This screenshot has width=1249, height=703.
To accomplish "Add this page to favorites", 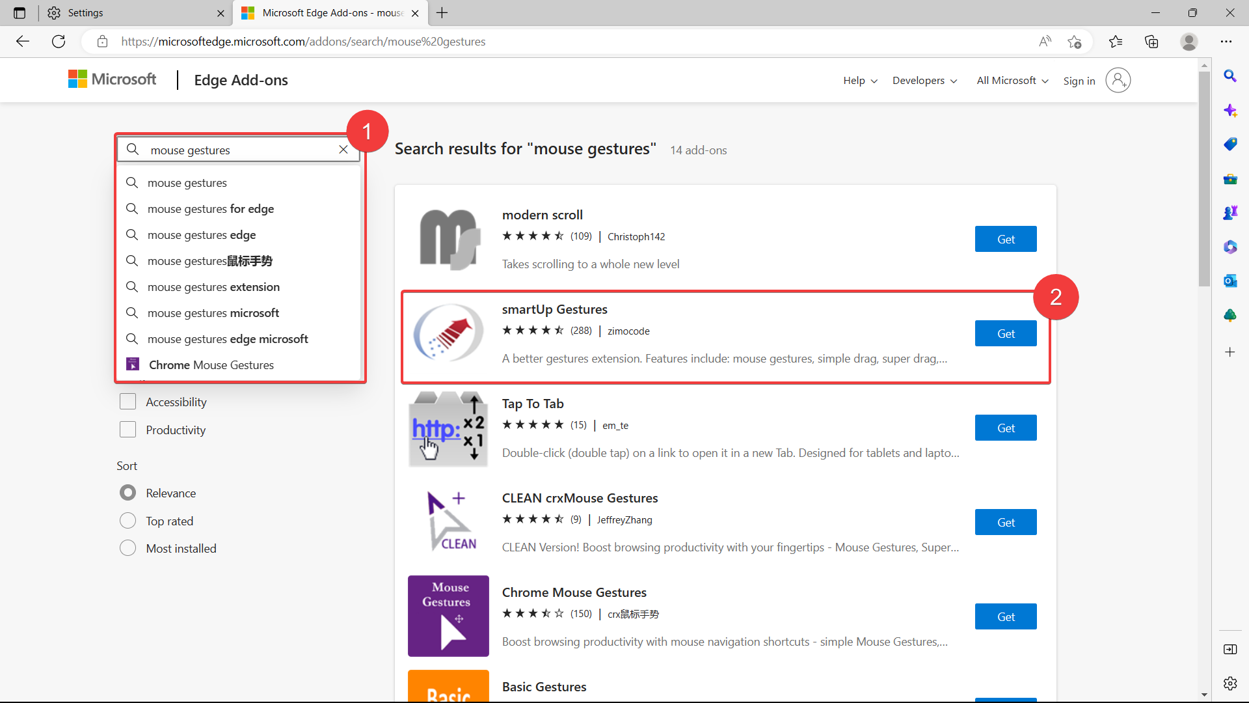I will point(1075,42).
